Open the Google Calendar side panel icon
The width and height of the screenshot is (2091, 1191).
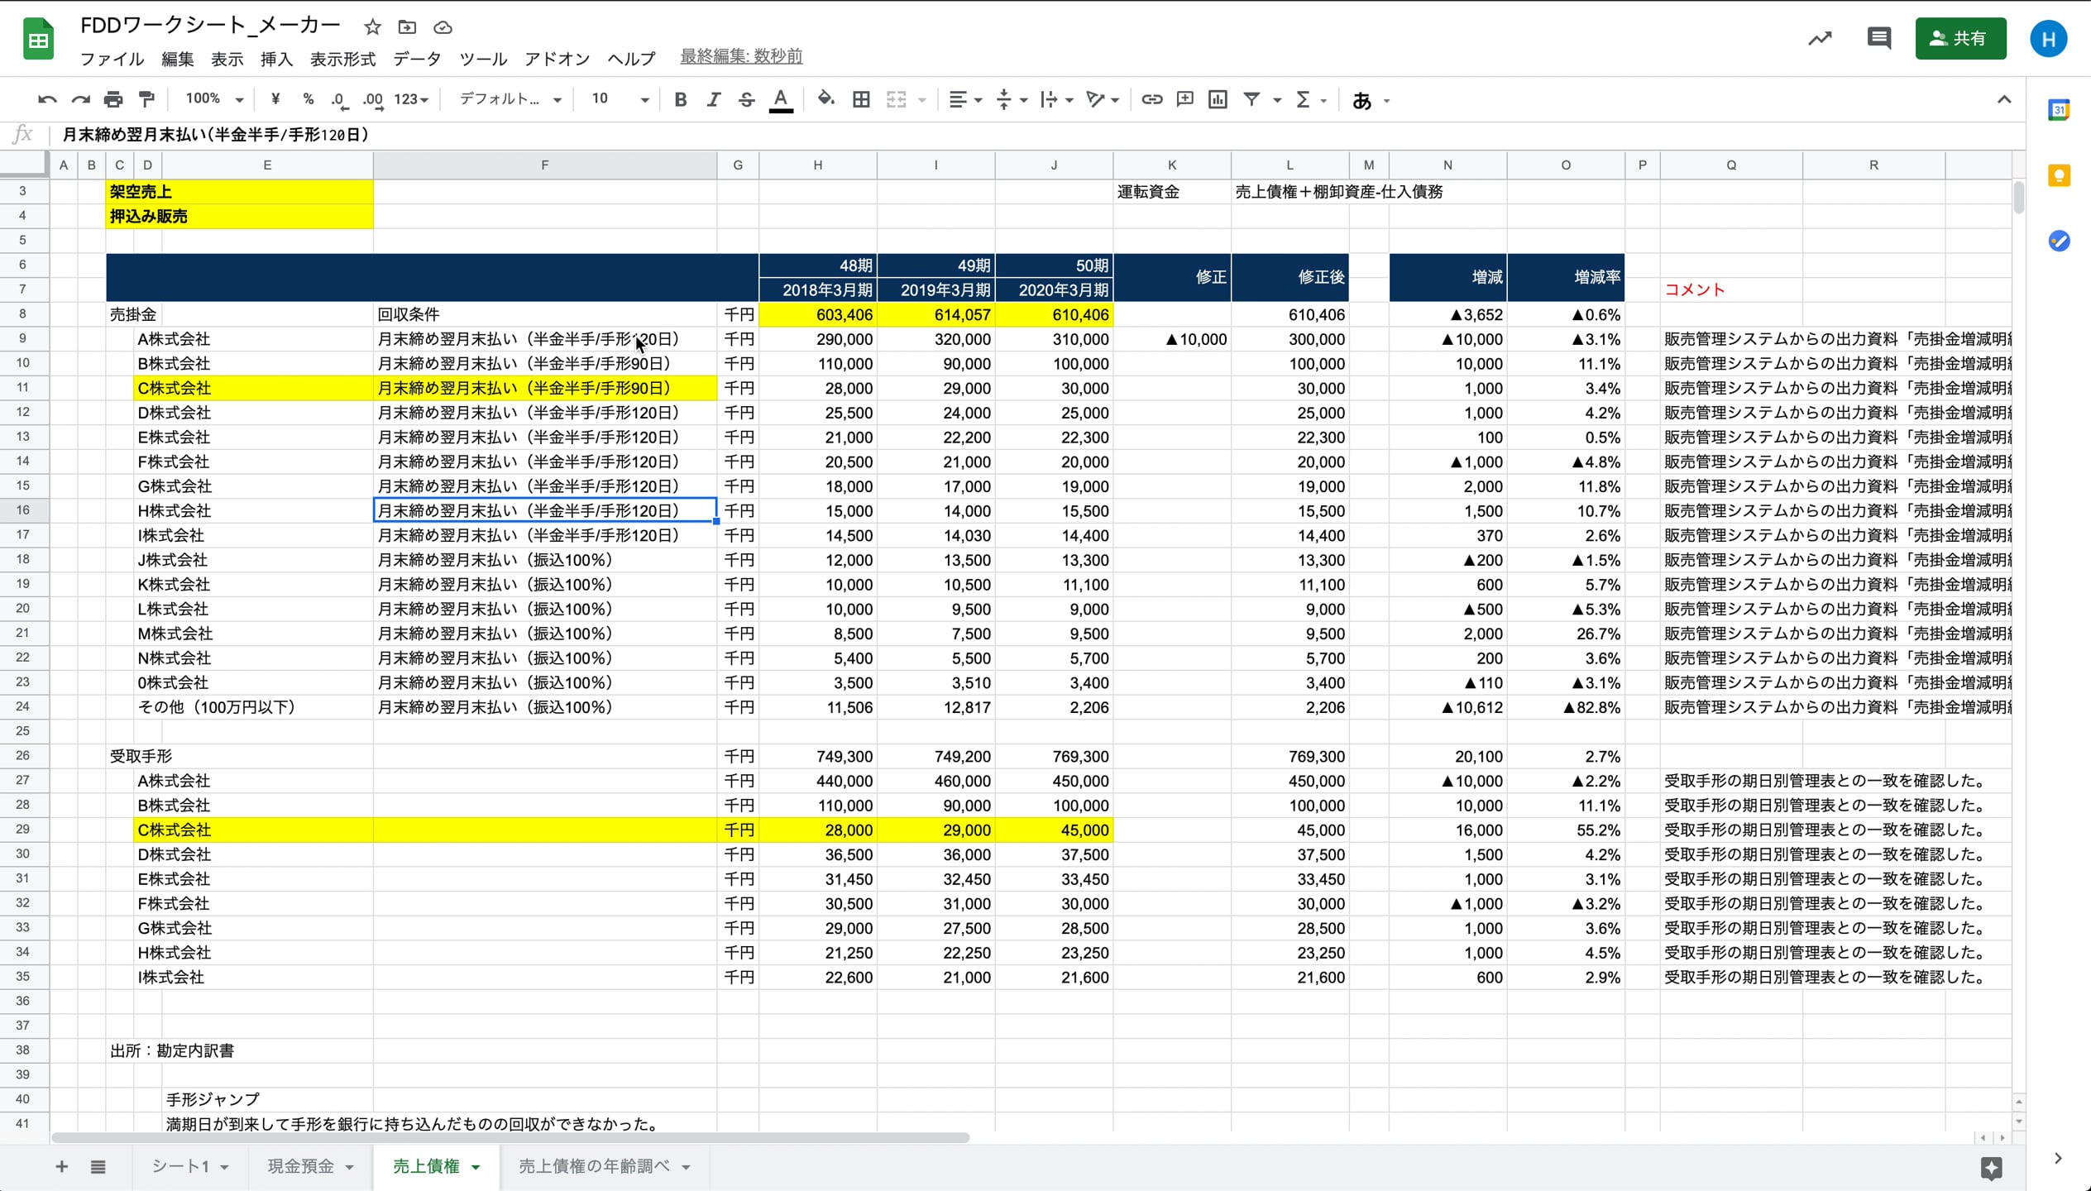pyautogui.click(x=2059, y=110)
